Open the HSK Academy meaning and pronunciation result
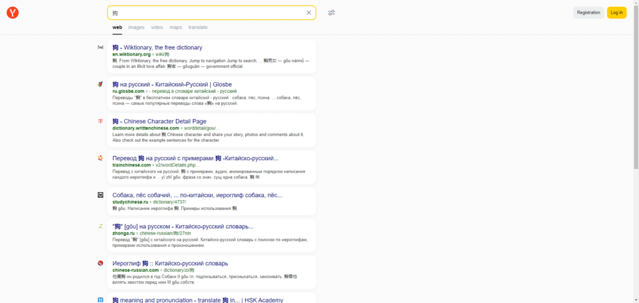Screen dimensions: 639x303 pos(198,300)
